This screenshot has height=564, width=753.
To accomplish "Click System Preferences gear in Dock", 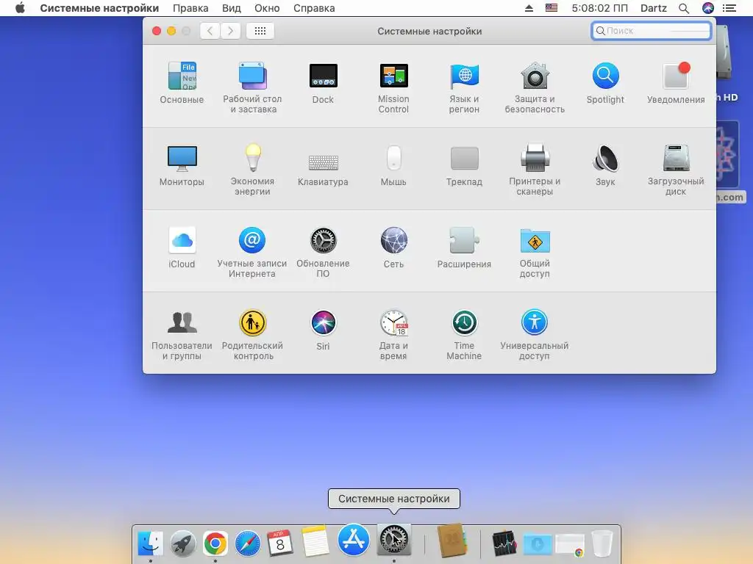I will point(394,540).
